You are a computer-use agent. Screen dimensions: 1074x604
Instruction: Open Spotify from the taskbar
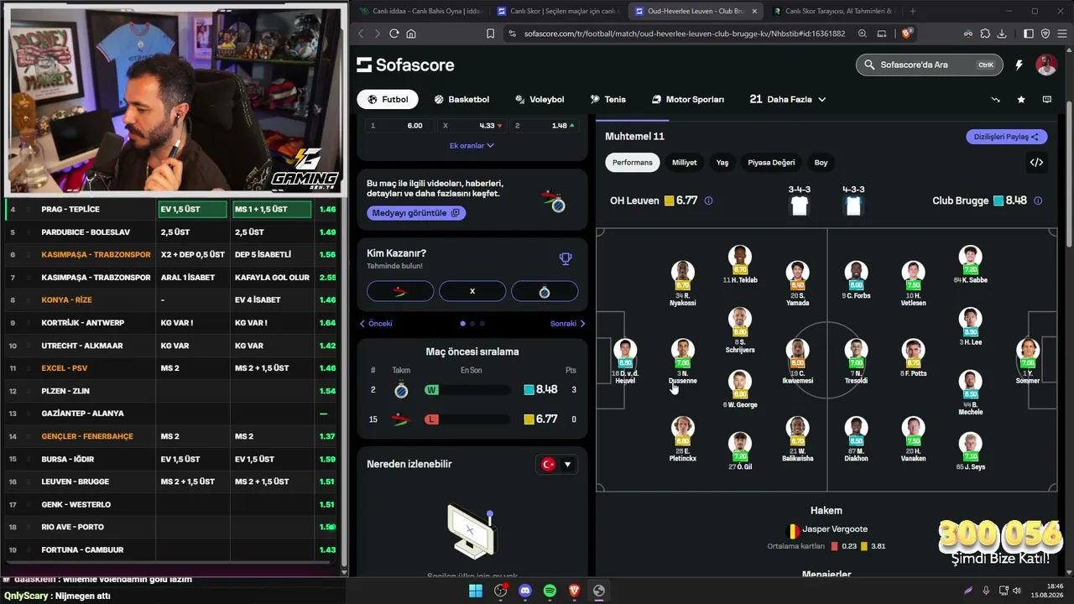point(550,591)
